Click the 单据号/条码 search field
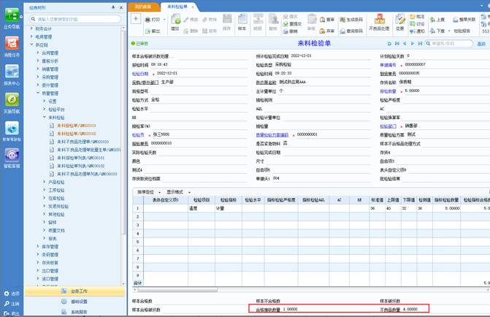This screenshot has height=317, width=490. [x=448, y=43]
